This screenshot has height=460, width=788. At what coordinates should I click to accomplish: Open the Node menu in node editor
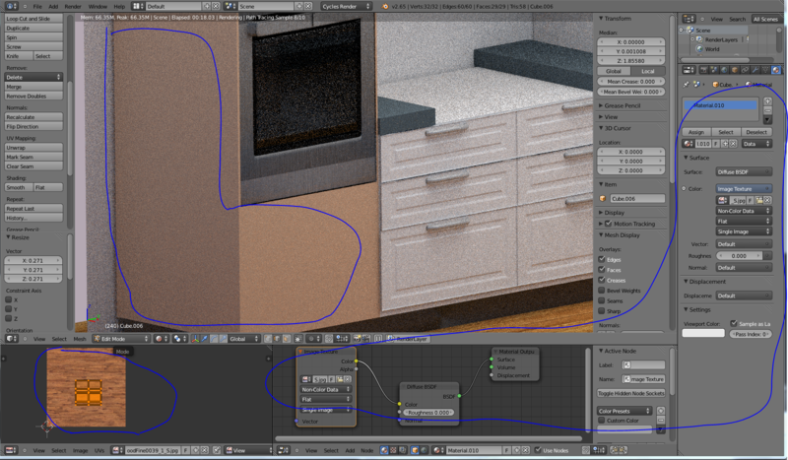coord(366,450)
